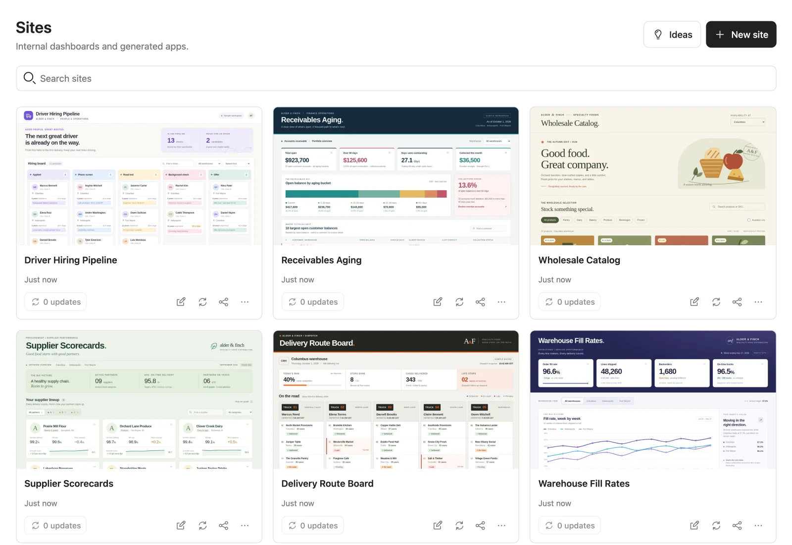The height and width of the screenshot is (545, 792).
Task: Share the Driver Hiring Pipeline site
Action: tap(224, 302)
